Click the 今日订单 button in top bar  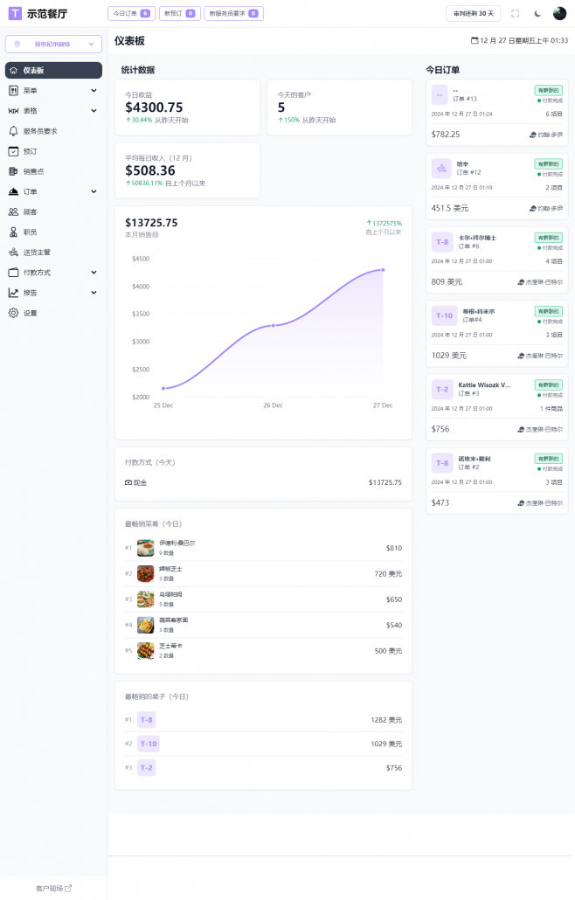click(x=131, y=13)
